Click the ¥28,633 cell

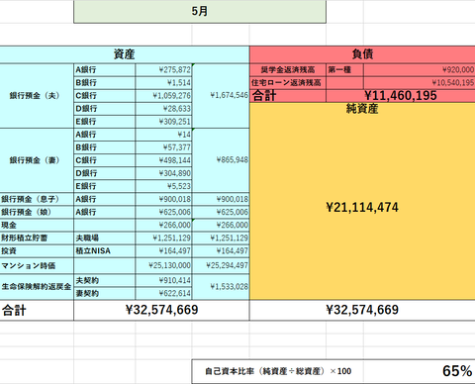(x=163, y=109)
